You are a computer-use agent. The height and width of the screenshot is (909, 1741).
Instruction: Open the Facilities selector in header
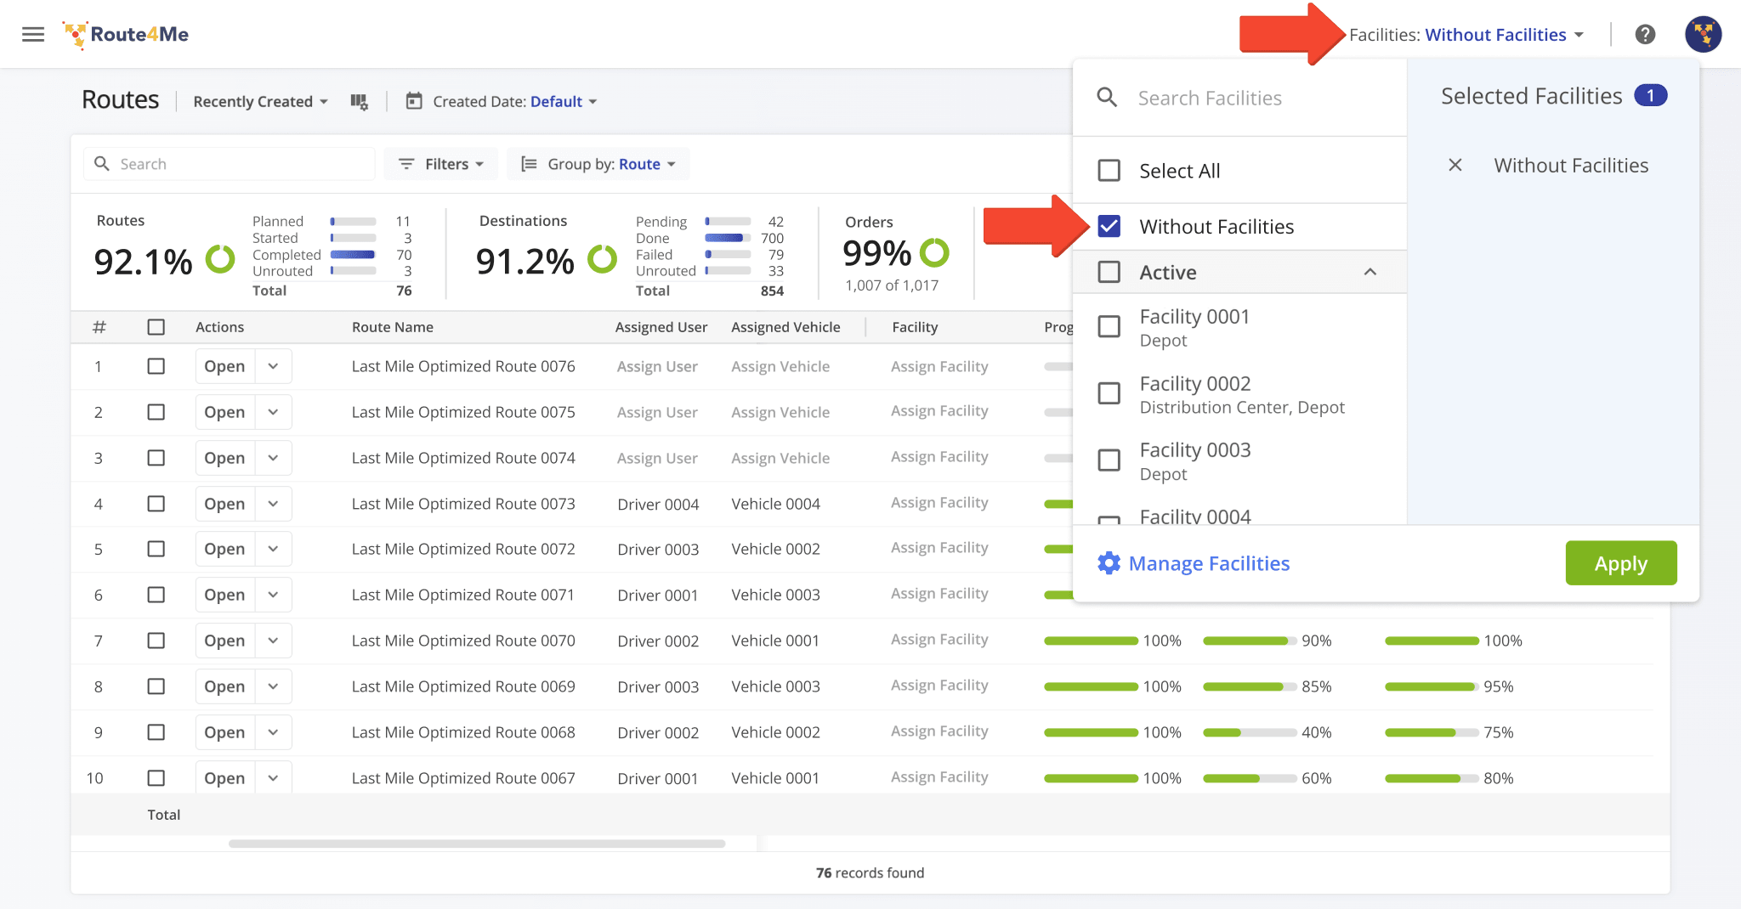[1466, 35]
